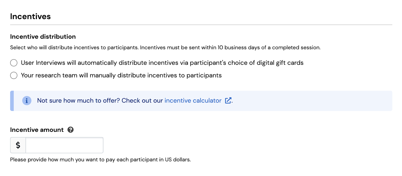Click the 'Incentive amount' field label
The image size is (402, 176).
[x=37, y=130]
